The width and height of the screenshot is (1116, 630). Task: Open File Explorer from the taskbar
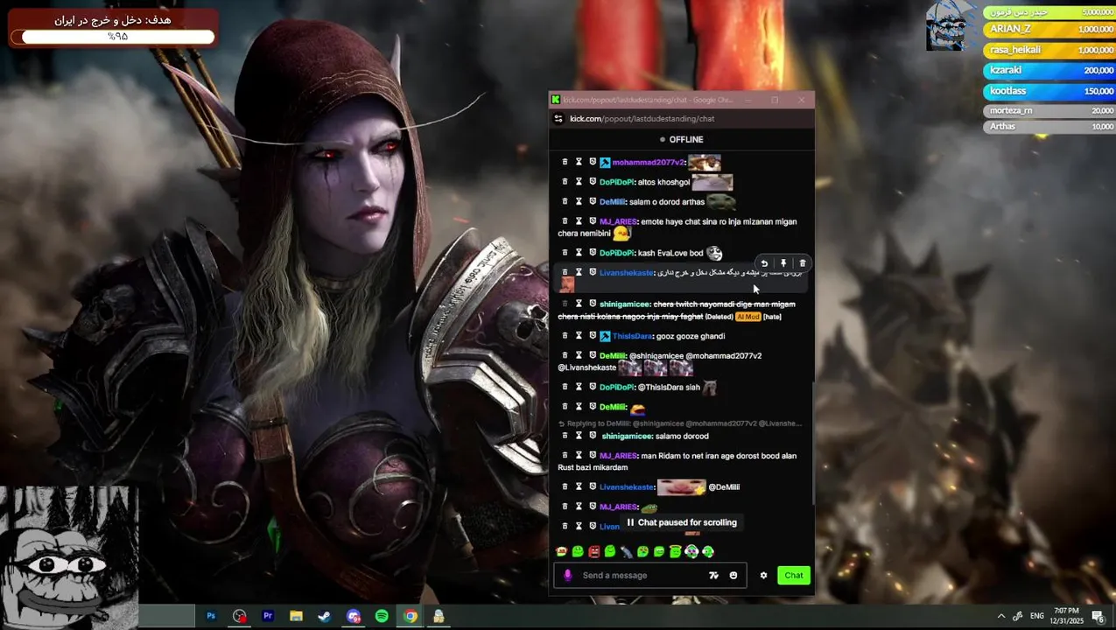point(296,616)
